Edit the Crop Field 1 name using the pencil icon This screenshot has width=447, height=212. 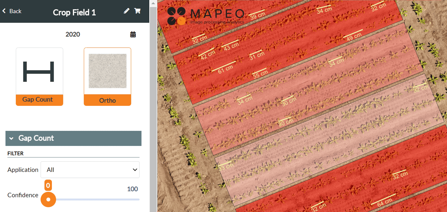tap(126, 11)
